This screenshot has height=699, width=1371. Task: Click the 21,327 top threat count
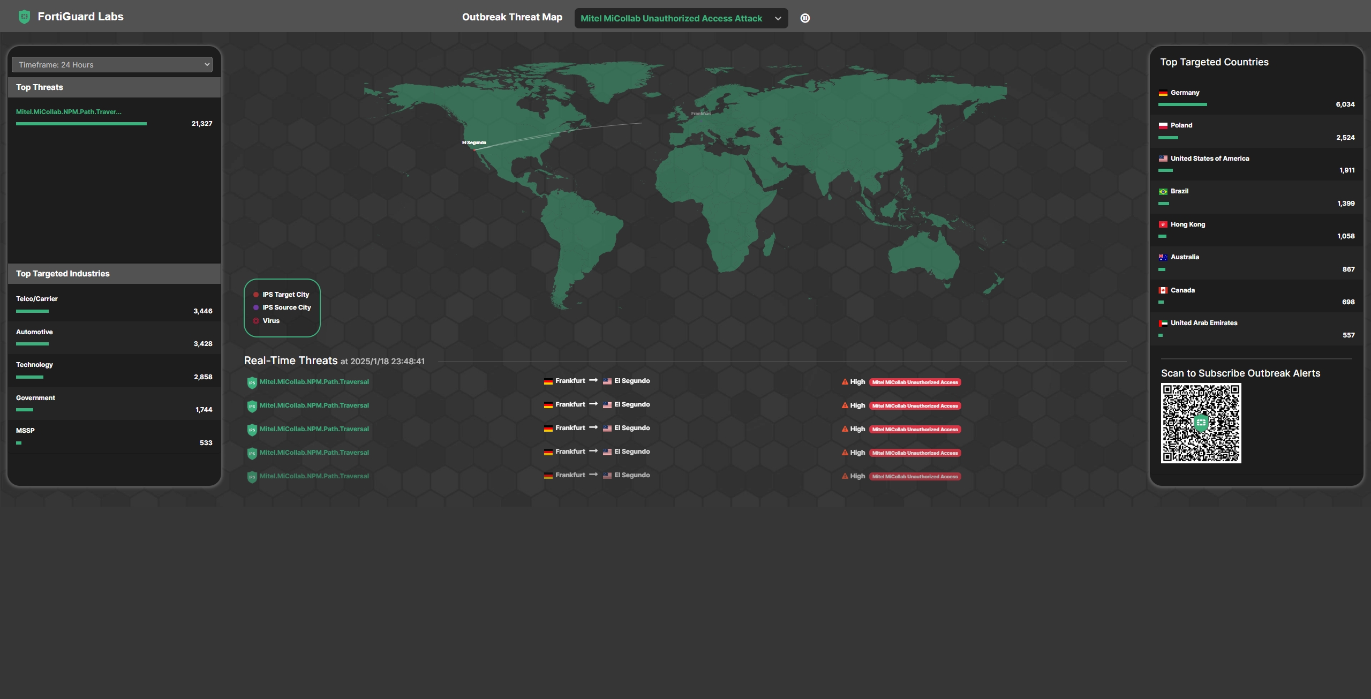202,124
